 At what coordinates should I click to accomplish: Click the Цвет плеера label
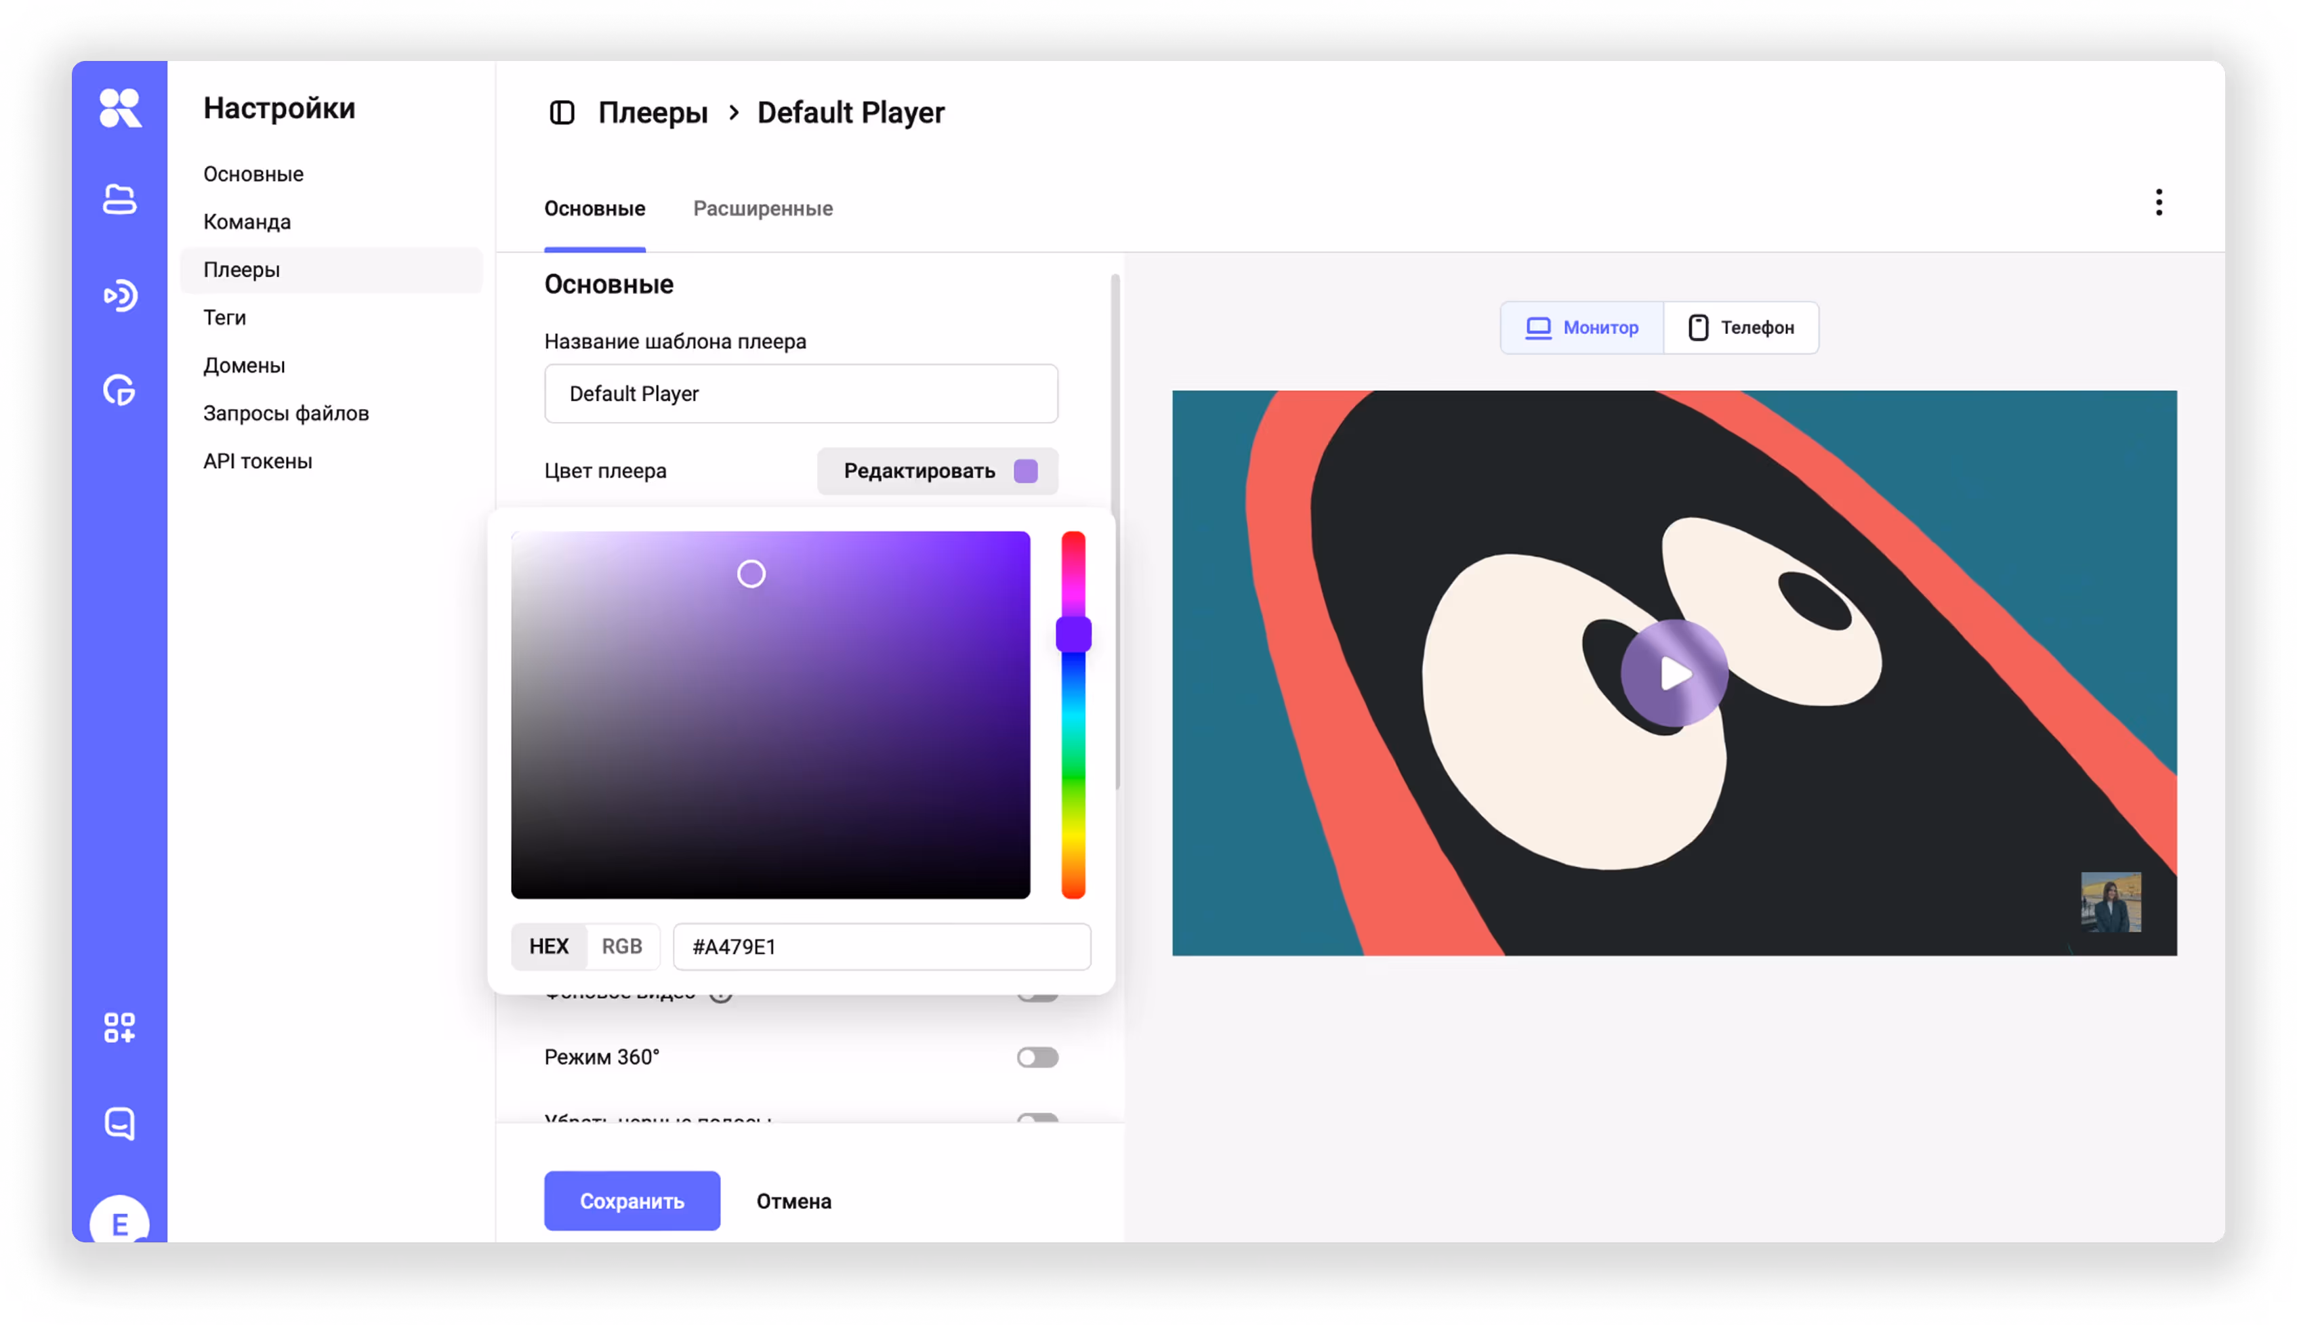pos(605,471)
